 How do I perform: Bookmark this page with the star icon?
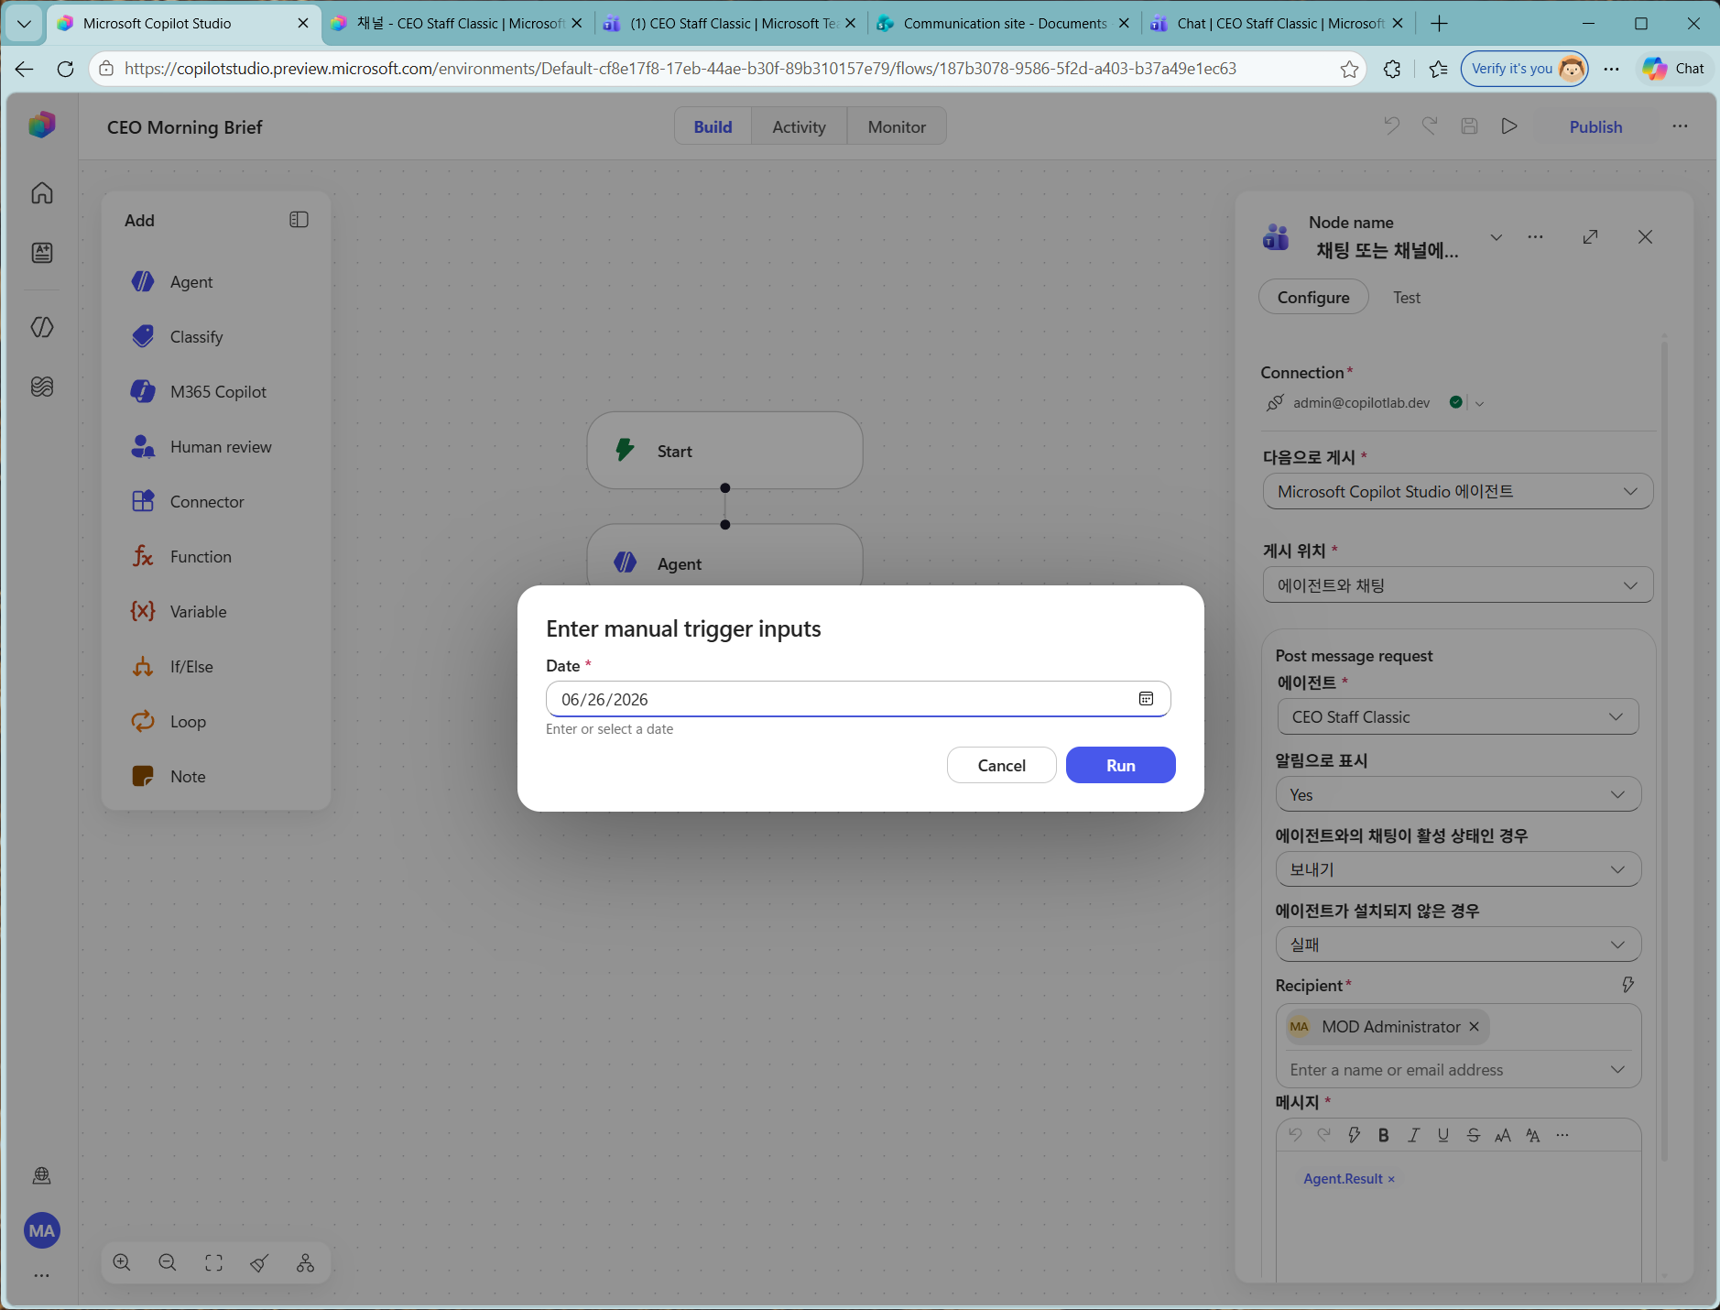coord(1349,69)
